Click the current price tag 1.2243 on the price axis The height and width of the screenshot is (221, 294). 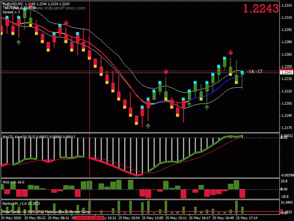286,73
